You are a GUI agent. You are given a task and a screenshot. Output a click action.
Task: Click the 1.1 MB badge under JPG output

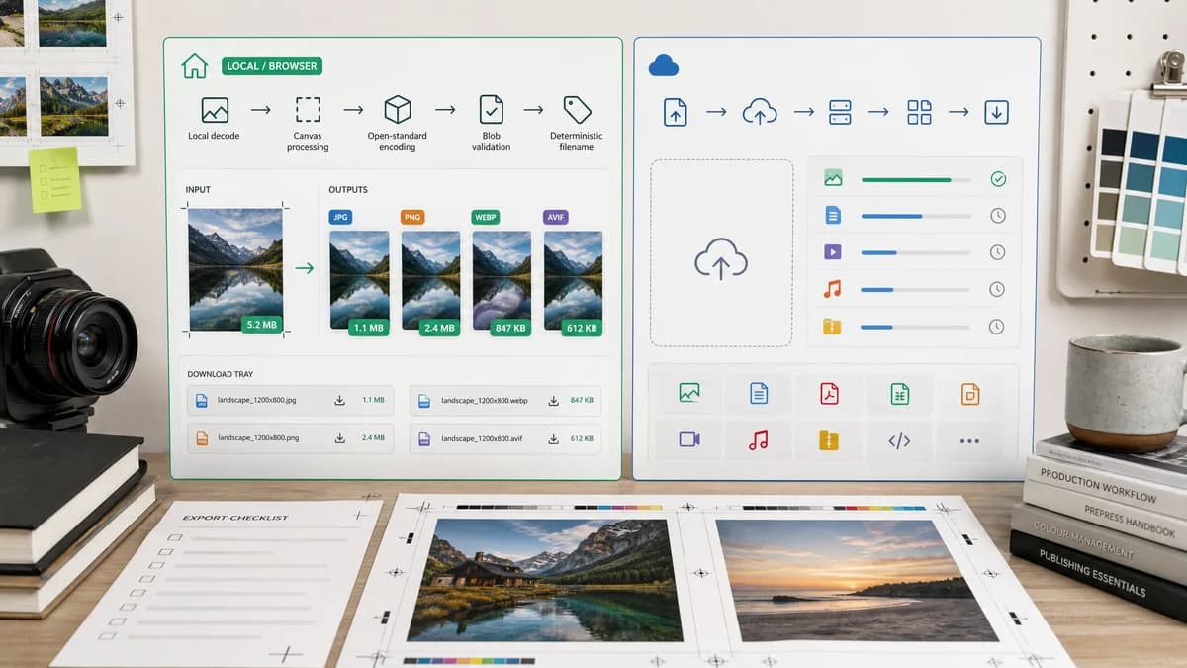click(369, 328)
